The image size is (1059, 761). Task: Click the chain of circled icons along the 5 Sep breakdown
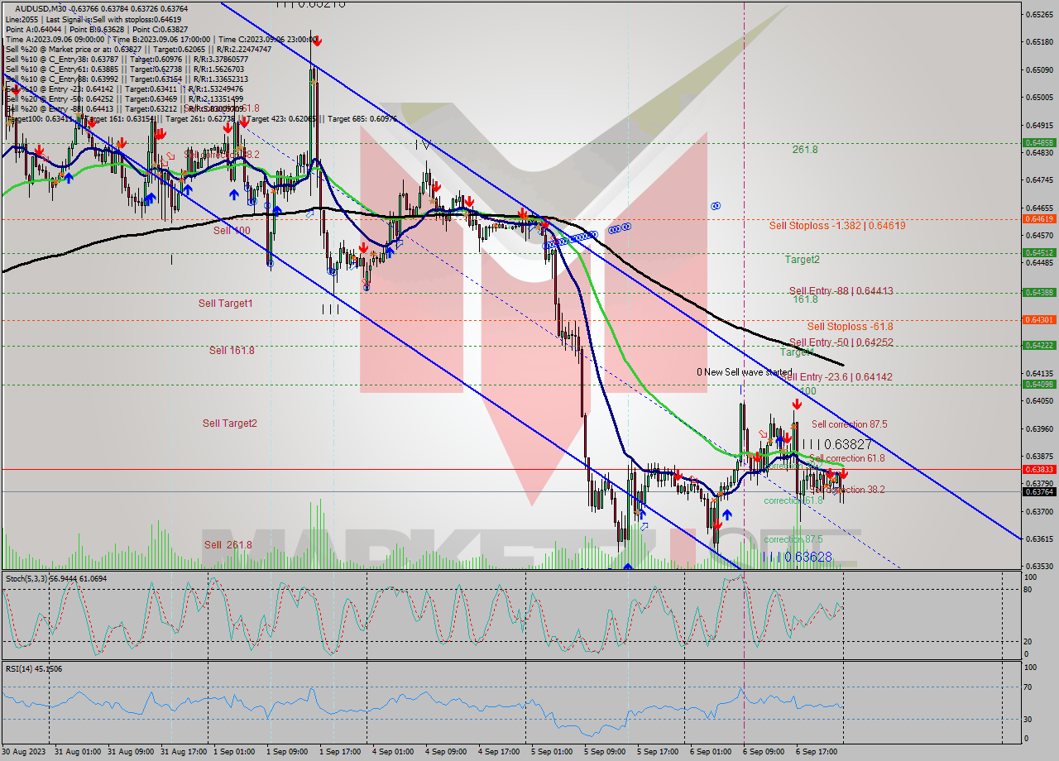[x=571, y=238]
